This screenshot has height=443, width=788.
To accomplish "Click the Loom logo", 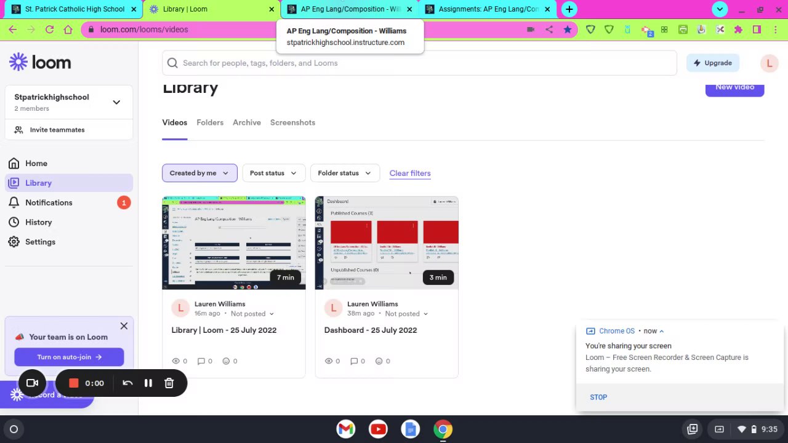I will 40,62.
